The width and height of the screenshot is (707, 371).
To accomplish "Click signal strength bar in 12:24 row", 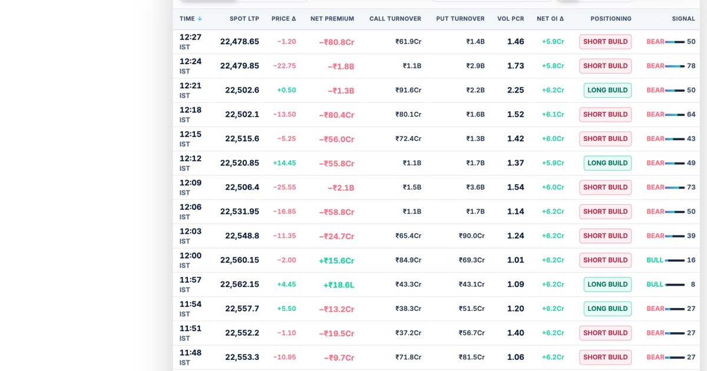I will (x=675, y=66).
